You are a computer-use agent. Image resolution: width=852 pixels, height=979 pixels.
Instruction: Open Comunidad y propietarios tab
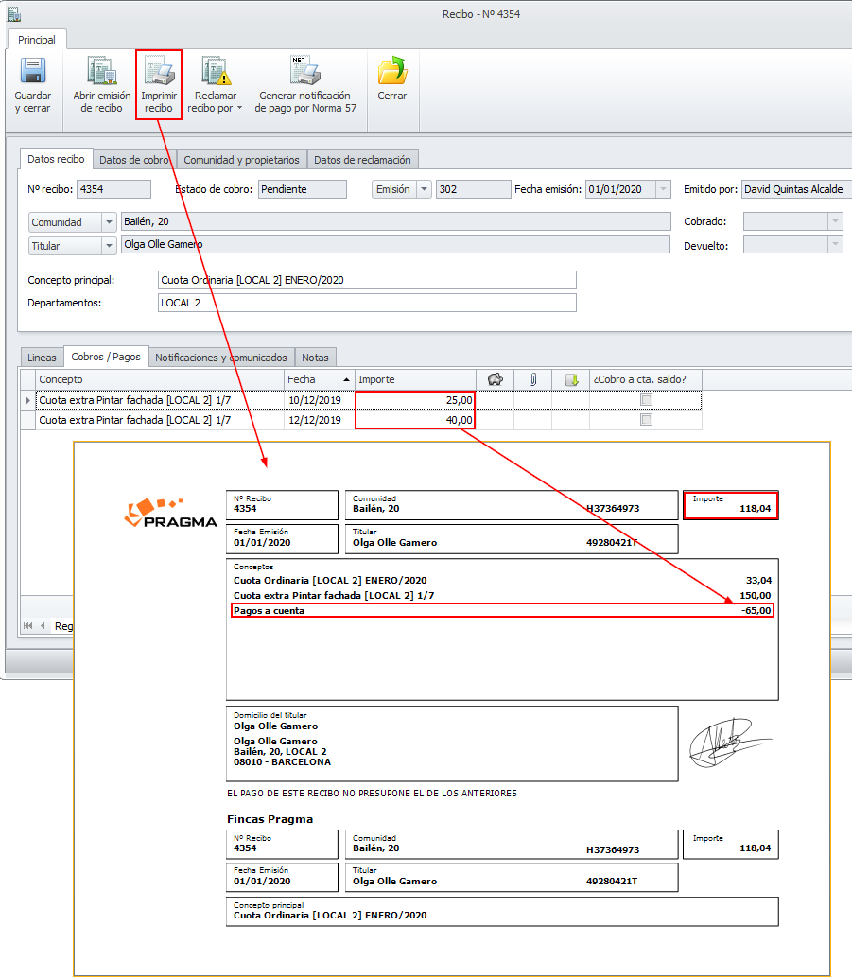[x=241, y=160]
